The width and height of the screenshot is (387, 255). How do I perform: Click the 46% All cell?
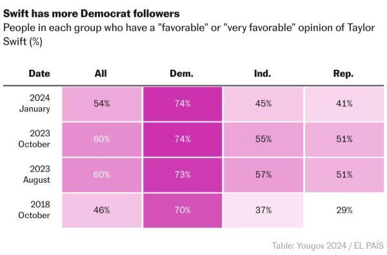click(102, 210)
